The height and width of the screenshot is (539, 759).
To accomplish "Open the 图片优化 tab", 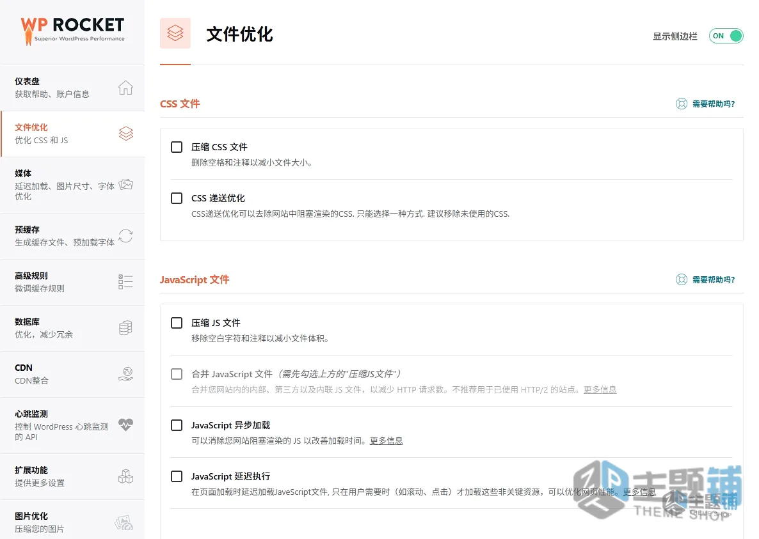I will click(x=72, y=520).
